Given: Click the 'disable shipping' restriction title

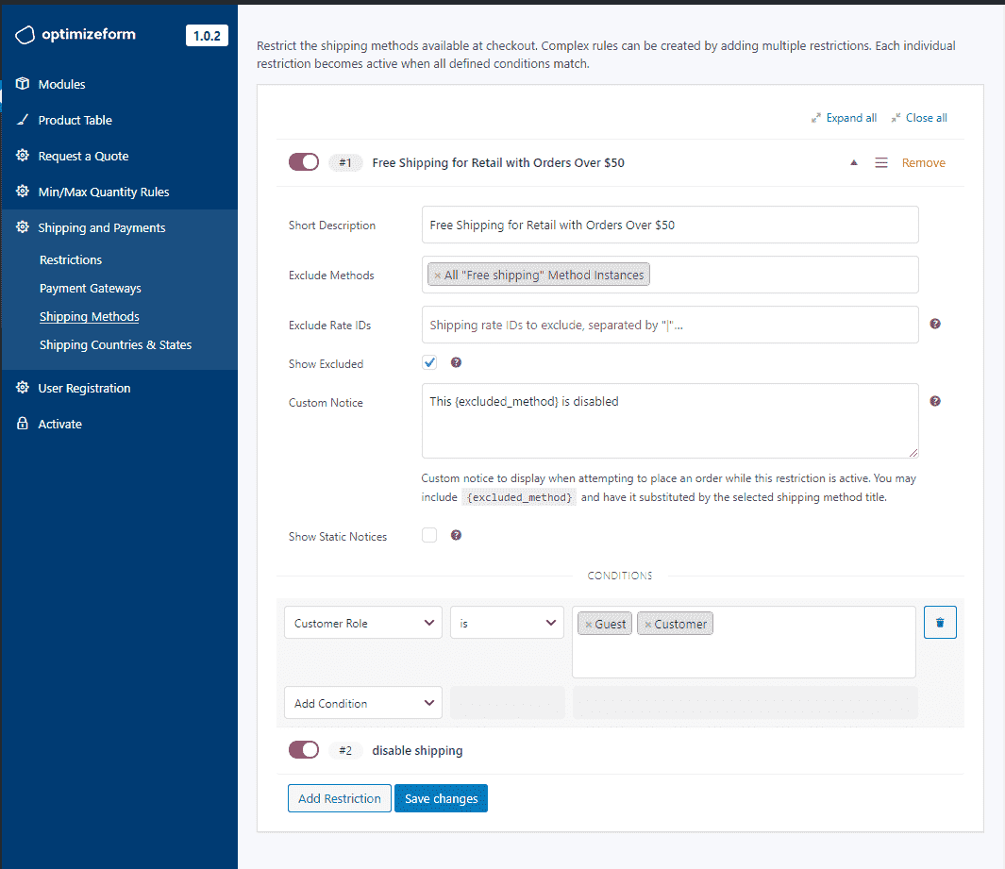Looking at the screenshot, I should pos(417,750).
